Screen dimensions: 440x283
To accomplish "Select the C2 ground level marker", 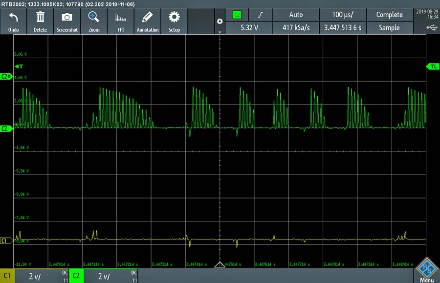I will coord(6,129).
